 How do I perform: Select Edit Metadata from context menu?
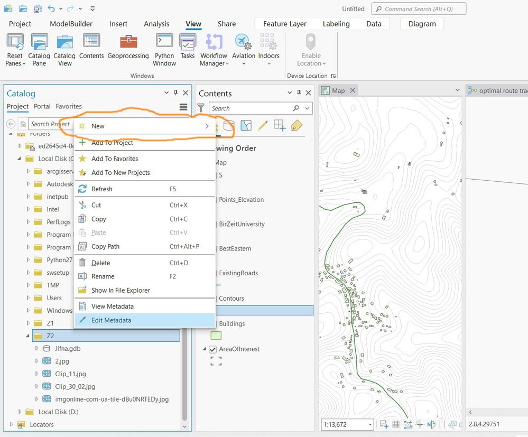pos(111,320)
